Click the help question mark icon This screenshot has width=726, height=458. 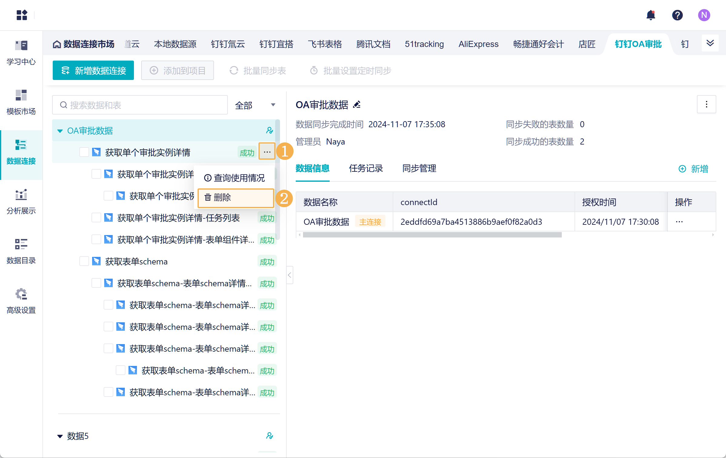677,15
